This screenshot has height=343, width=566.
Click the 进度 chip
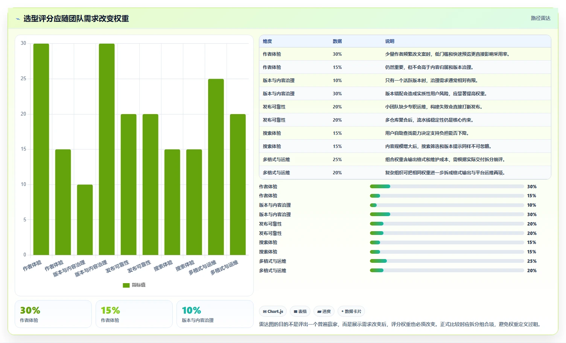(324, 311)
